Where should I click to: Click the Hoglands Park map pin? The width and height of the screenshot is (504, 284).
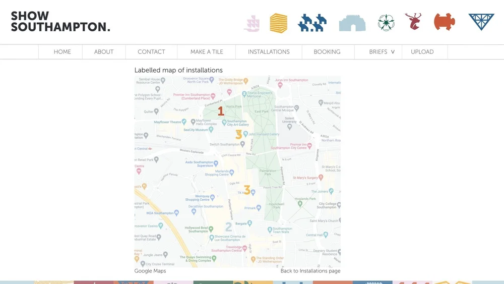(x=300, y=203)
